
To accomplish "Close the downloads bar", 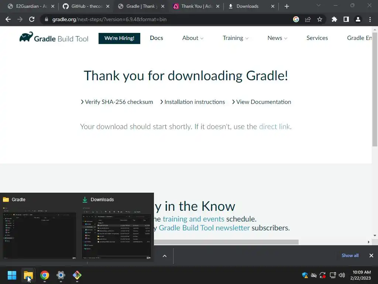I will [x=371, y=256].
